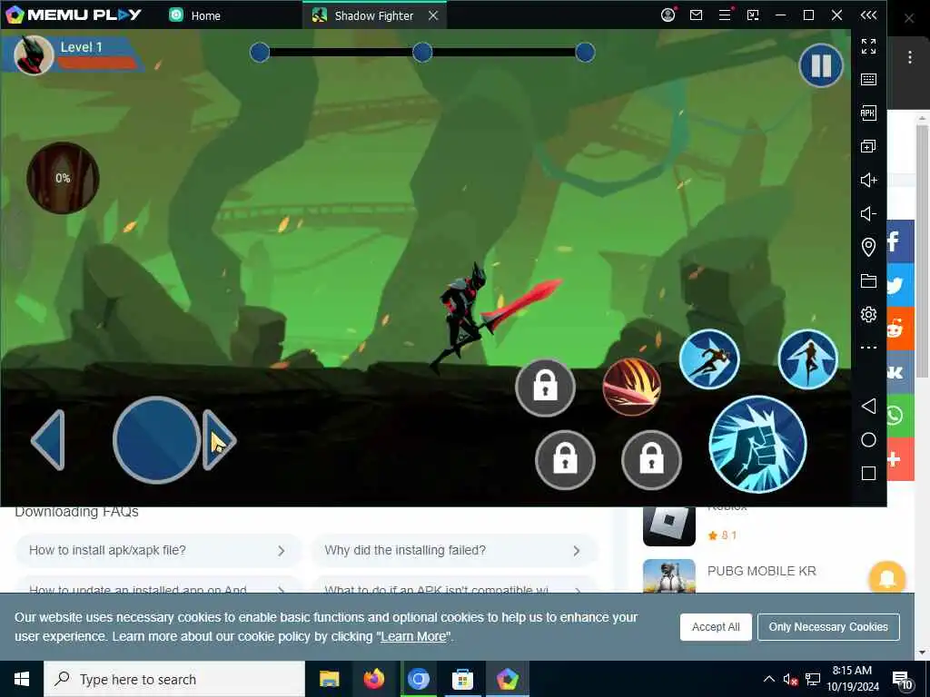Screen dimensions: 930x697
Task: Tap the 0% rage meter
Action: click(x=63, y=178)
